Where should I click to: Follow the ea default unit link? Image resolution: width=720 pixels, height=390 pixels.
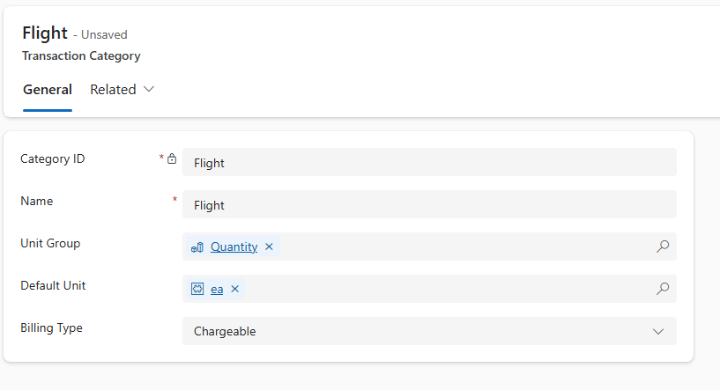[217, 289]
